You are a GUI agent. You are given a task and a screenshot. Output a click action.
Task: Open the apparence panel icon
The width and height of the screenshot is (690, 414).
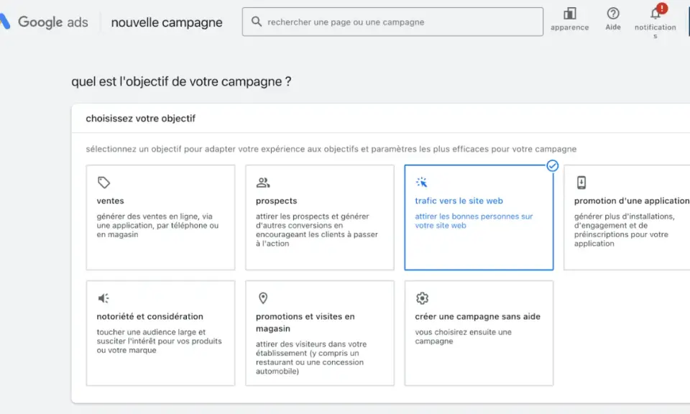pos(569,14)
